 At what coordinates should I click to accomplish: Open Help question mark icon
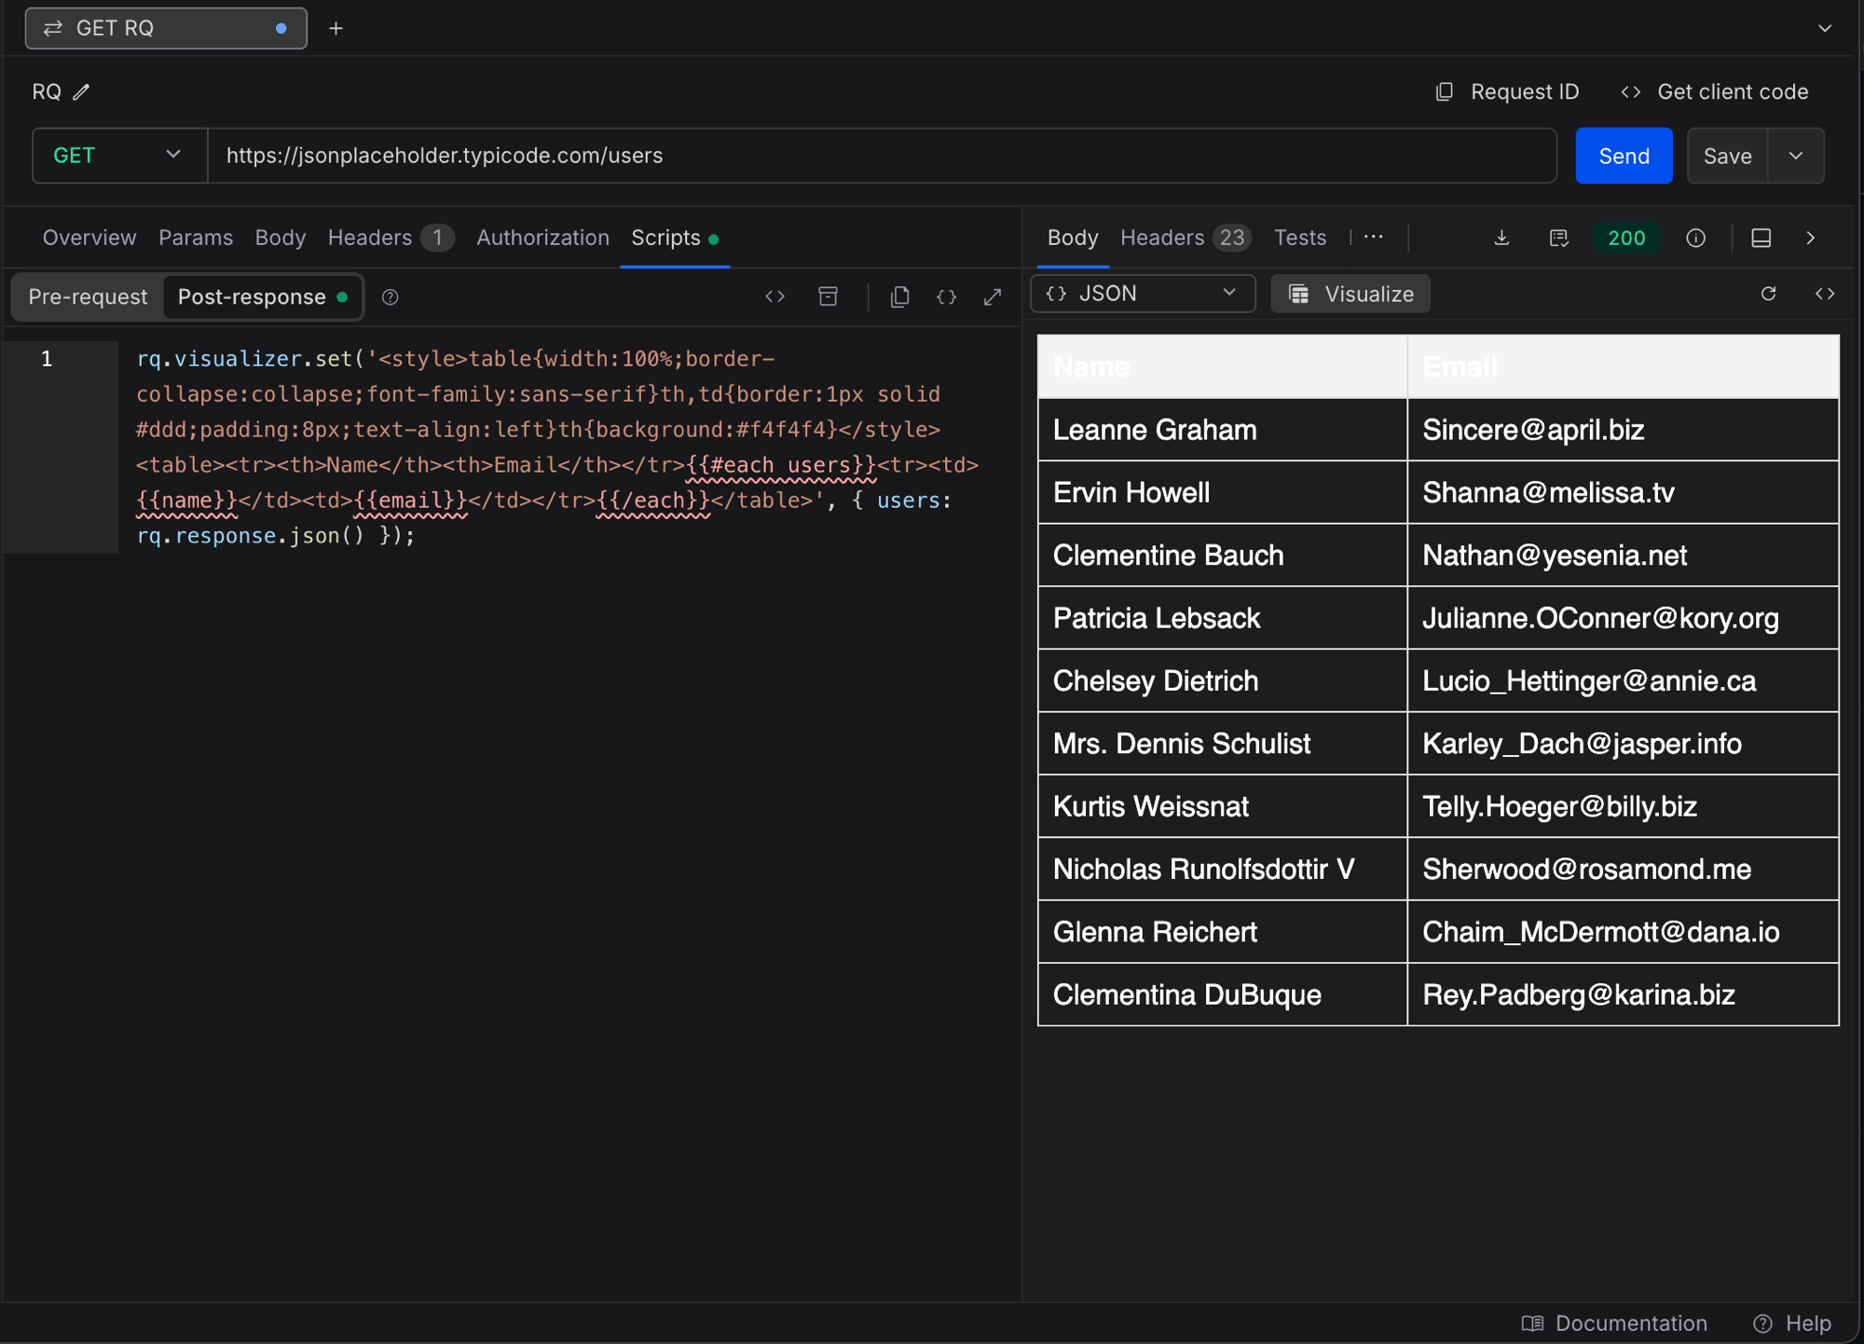click(x=1762, y=1323)
